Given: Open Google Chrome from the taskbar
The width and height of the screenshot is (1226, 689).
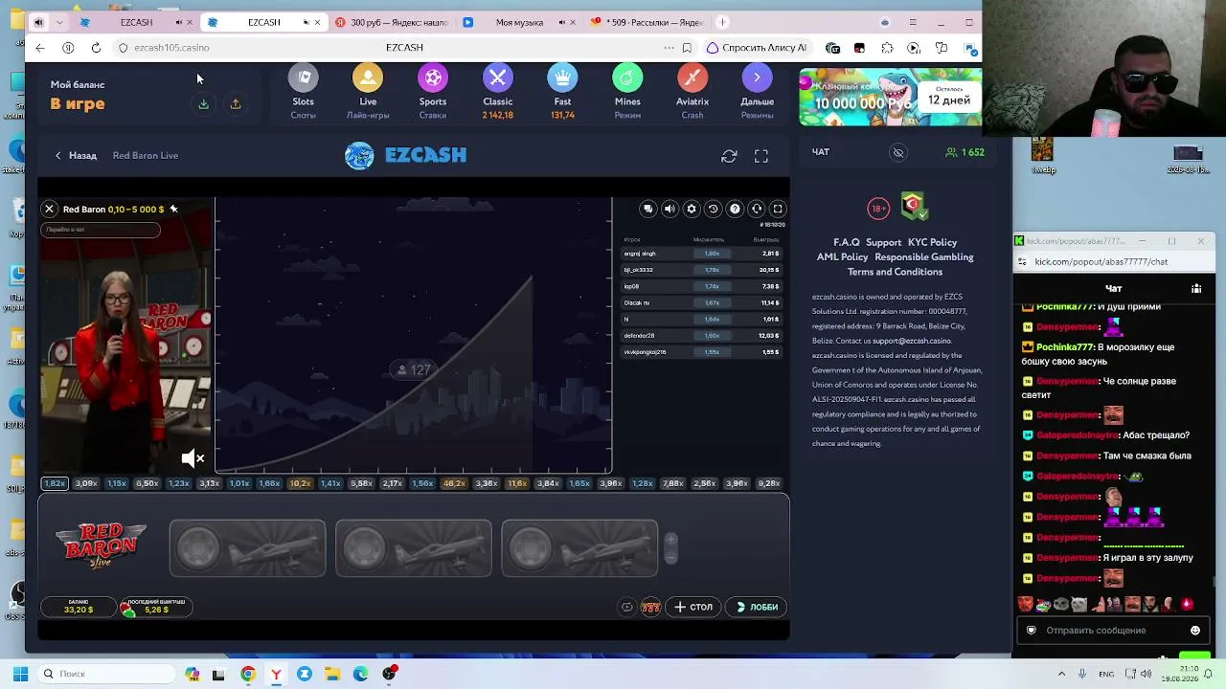Looking at the screenshot, I should click(x=248, y=674).
